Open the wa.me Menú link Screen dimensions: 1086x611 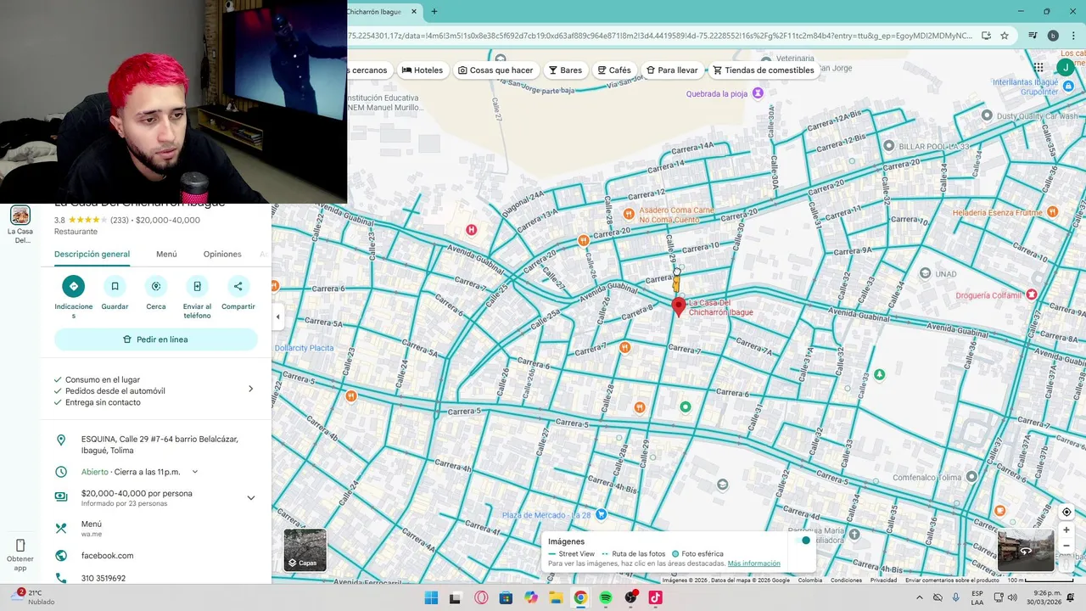(92, 529)
